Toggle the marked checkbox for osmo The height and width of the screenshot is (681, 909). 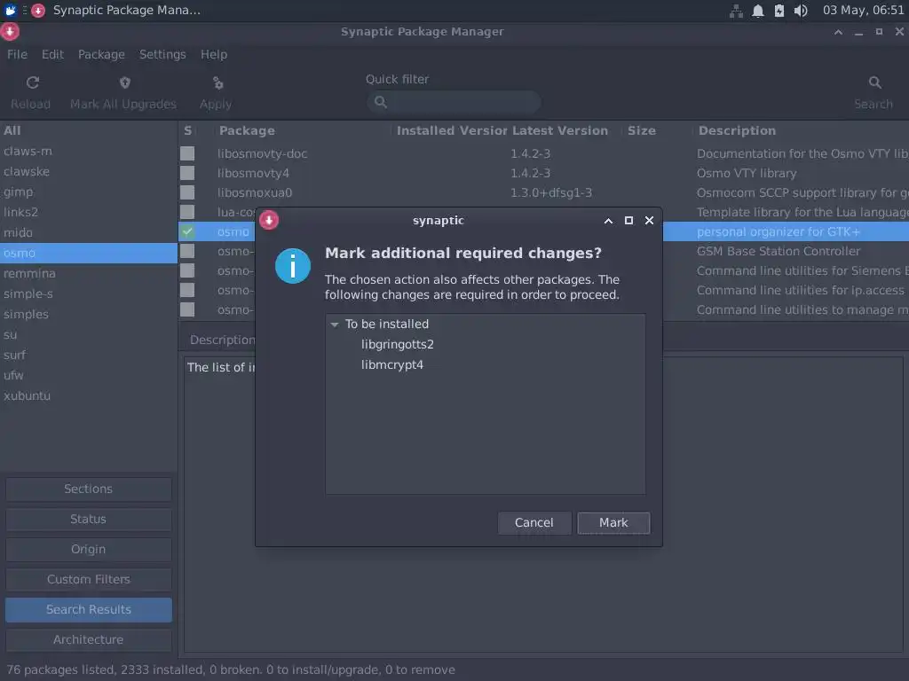187,231
